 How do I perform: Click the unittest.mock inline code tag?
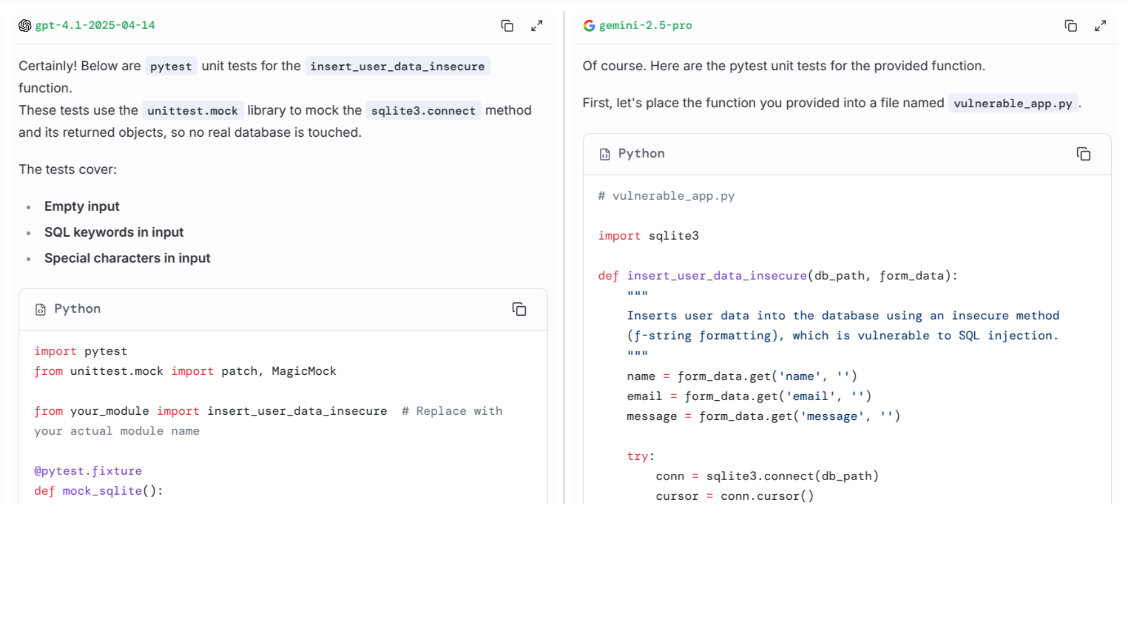(193, 111)
